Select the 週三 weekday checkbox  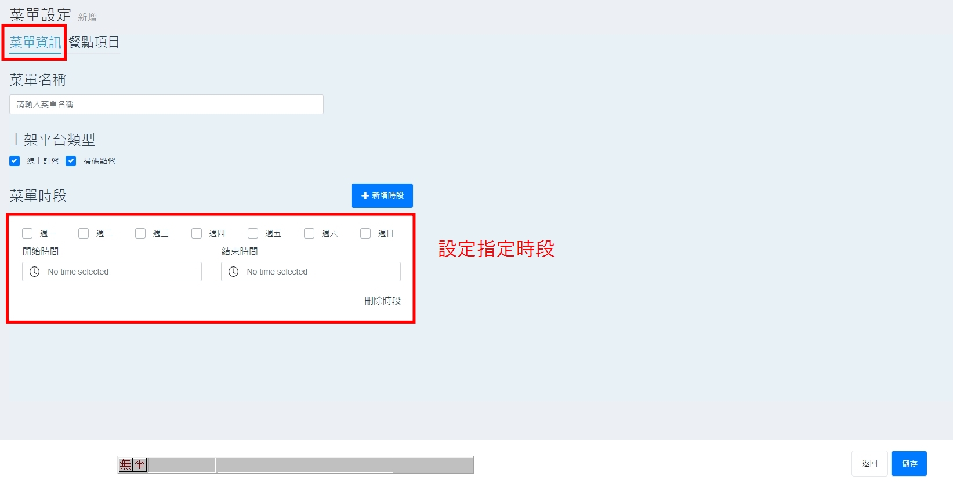[x=140, y=233]
